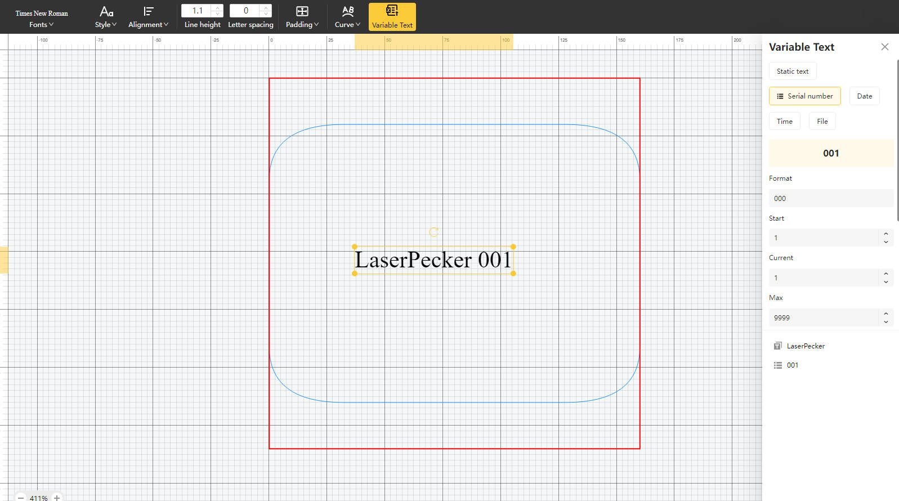Open the Curve text dropdown
This screenshot has width=899, height=501.
pos(347,17)
